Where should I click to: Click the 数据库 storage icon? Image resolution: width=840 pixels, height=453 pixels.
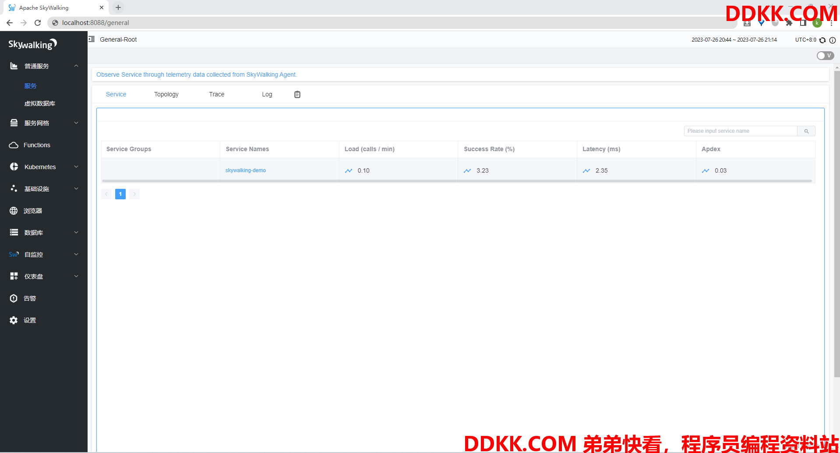[x=14, y=232]
